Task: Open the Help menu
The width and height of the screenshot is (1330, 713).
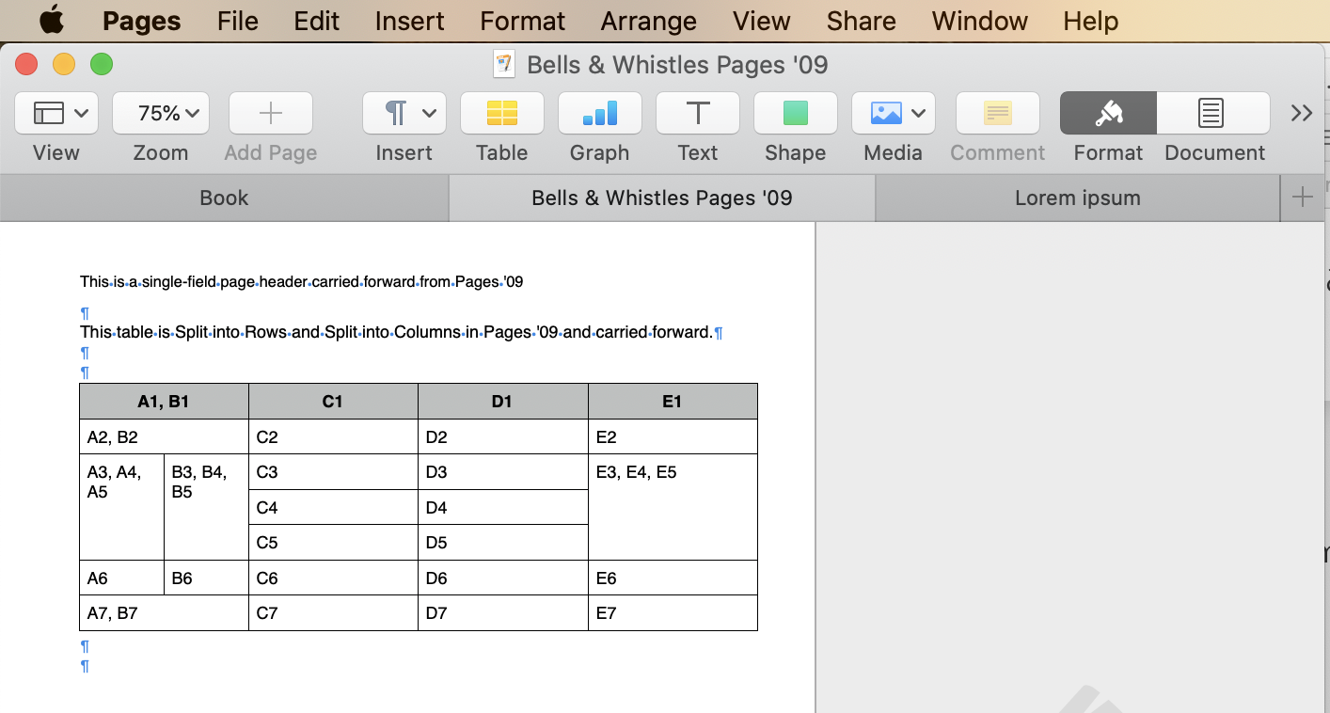Action: coord(1091,21)
